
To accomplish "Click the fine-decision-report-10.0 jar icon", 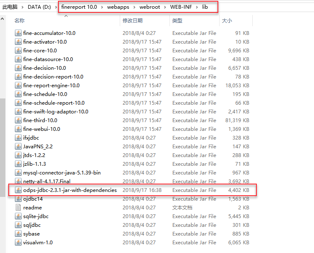I will click(x=18, y=77).
